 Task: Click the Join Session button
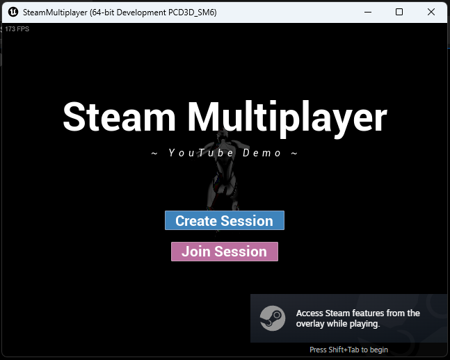(x=225, y=252)
